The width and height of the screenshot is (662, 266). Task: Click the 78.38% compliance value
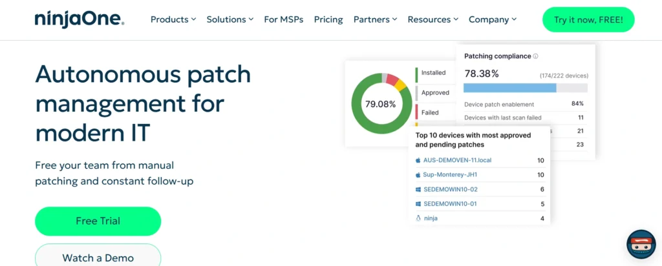[x=481, y=74]
